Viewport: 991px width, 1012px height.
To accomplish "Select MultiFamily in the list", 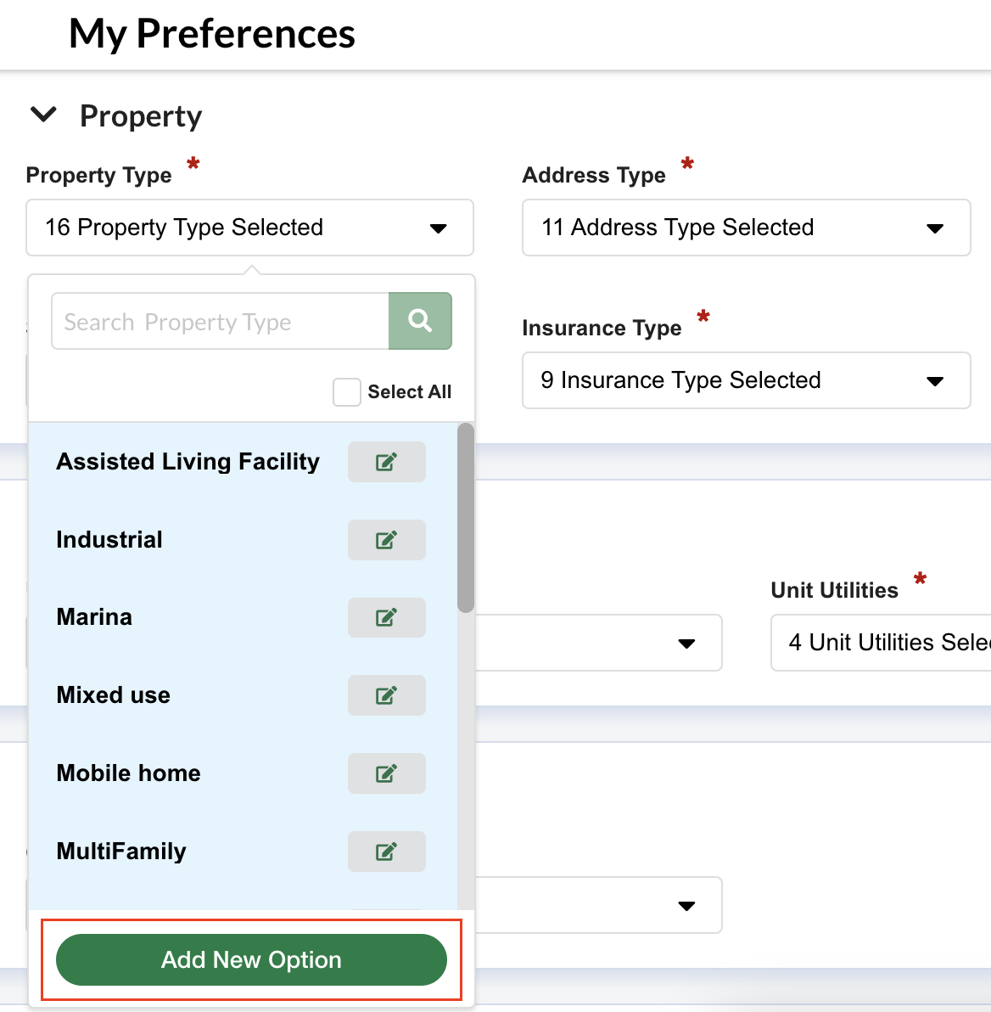I will coord(121,852).
